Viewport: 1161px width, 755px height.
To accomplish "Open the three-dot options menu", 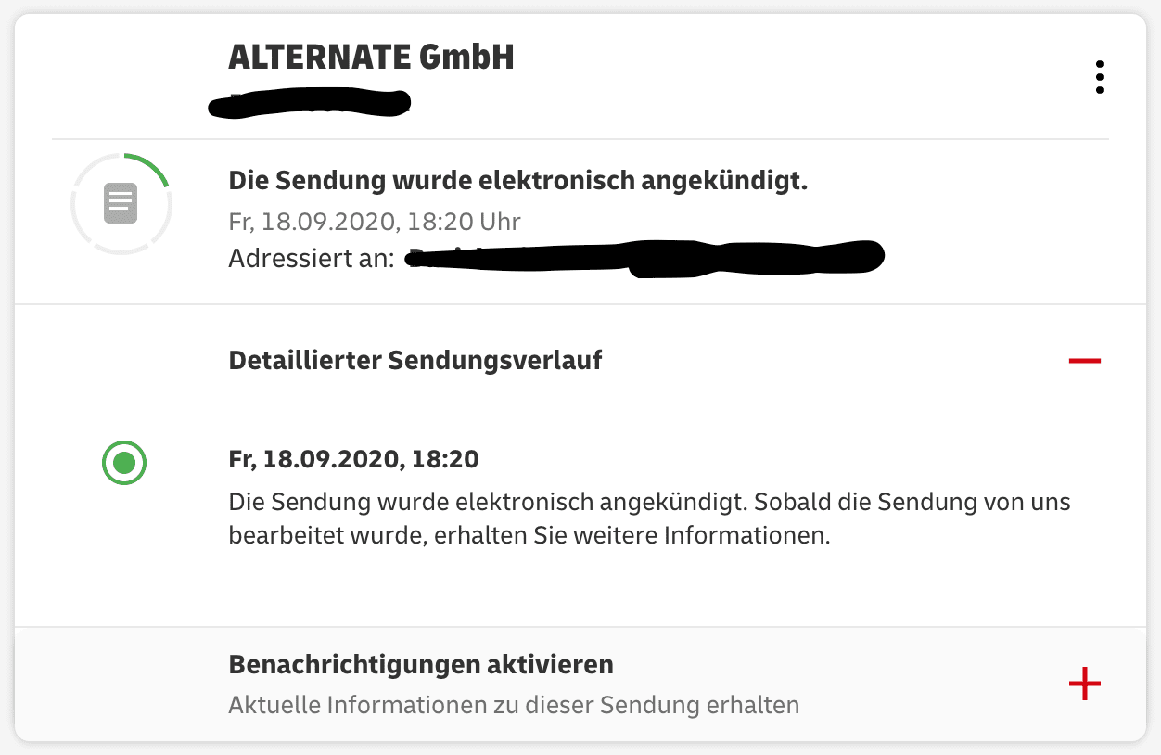I will point(1099,77).
